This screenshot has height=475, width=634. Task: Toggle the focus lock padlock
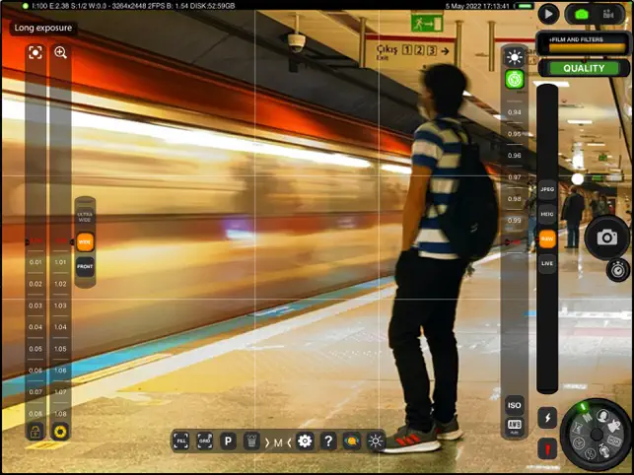(x=35, y=431)
